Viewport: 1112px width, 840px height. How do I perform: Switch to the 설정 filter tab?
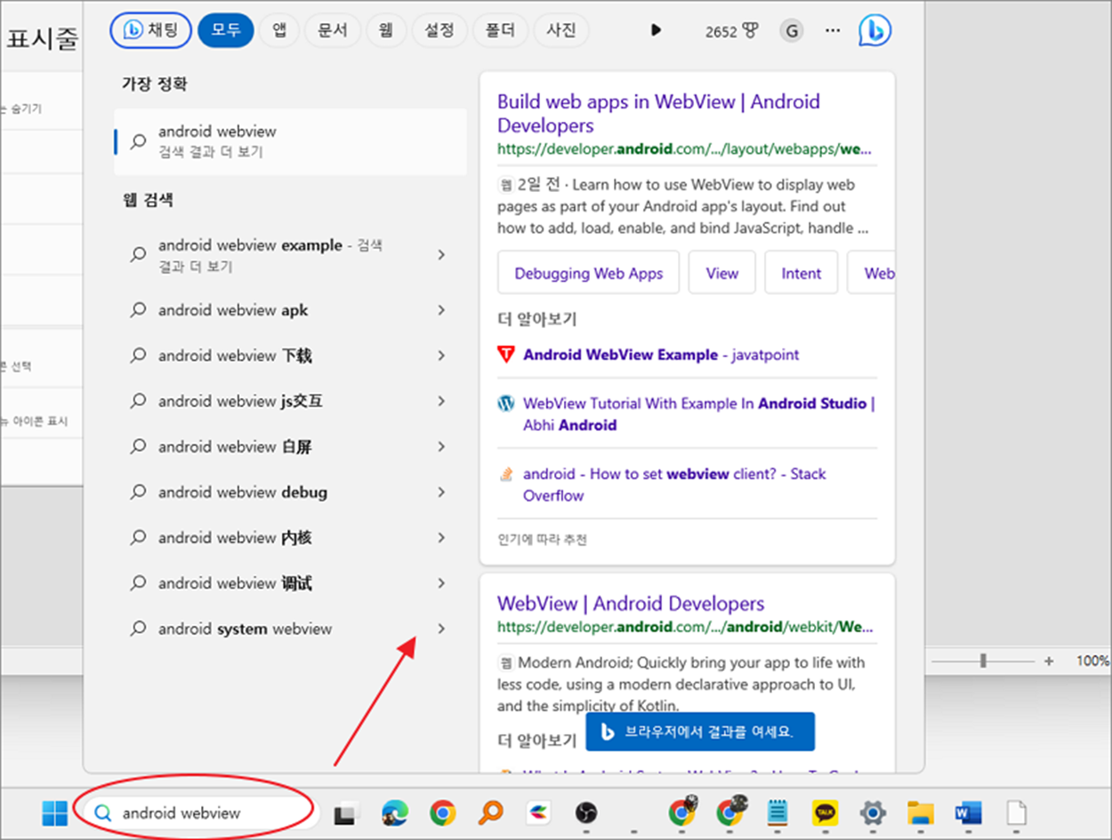click(x=439, y=30)
